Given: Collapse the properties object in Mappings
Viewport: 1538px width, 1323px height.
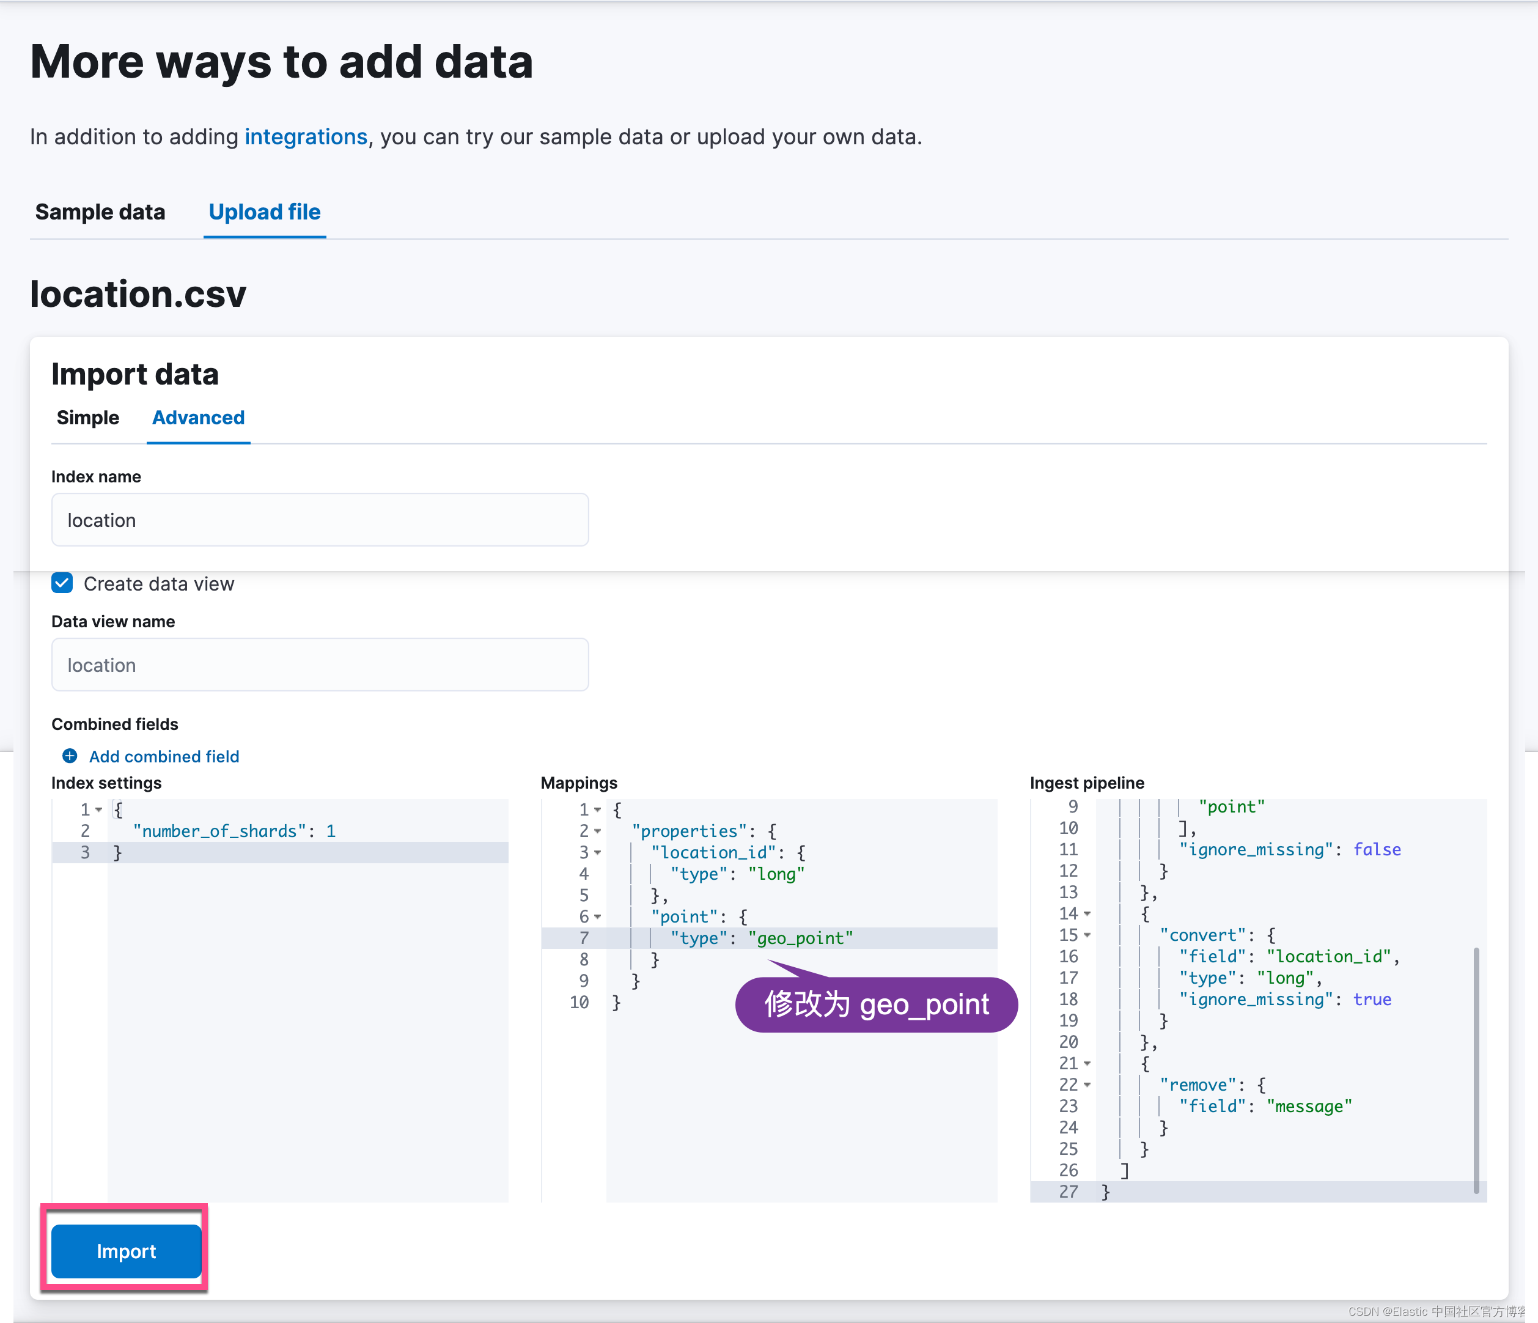Looking at the screenshot, I should pyautogui.click(x=598, y=831).
